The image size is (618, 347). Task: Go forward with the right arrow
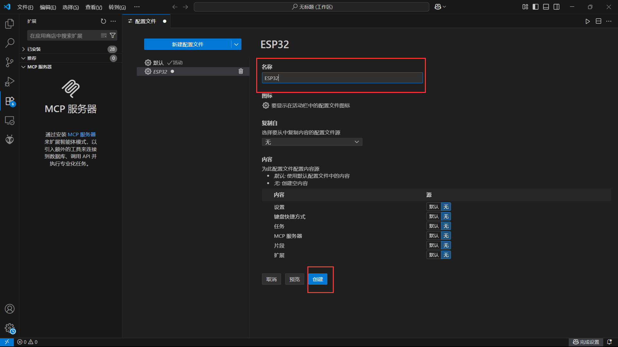pos(185,7)
